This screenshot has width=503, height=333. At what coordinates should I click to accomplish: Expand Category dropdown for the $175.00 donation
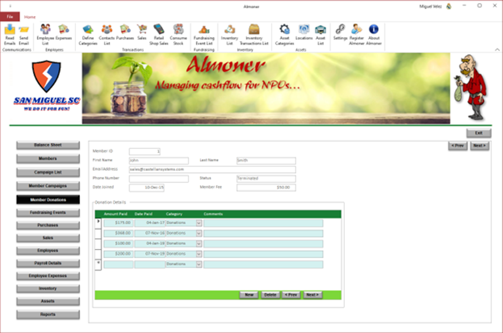(x=199, y=223)
